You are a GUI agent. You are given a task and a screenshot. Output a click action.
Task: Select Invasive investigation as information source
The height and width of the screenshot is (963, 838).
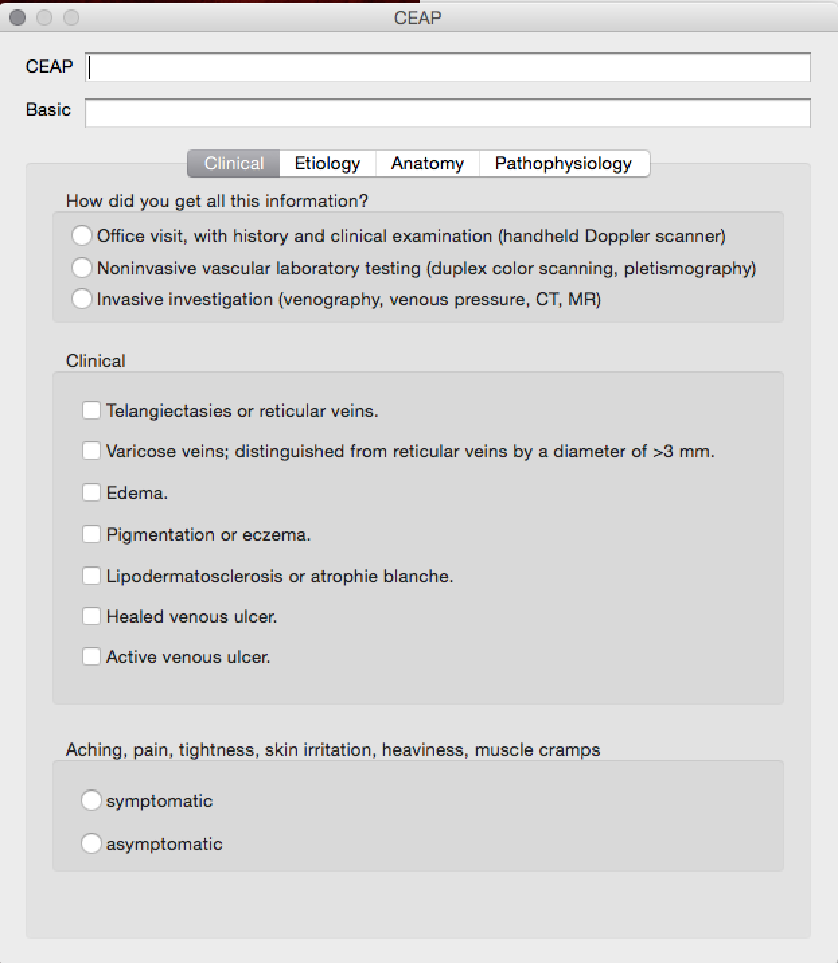coord(83,298)
